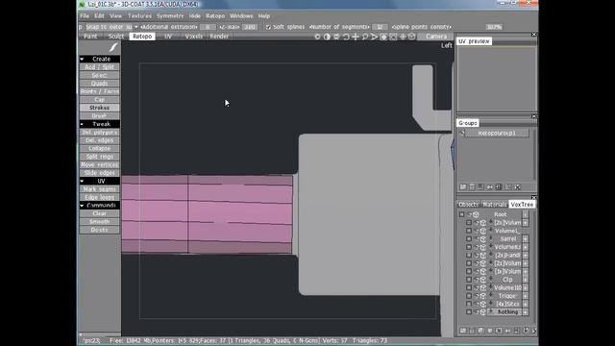Click the Smooth command
The image size is (615, 346).
(100, 222)
